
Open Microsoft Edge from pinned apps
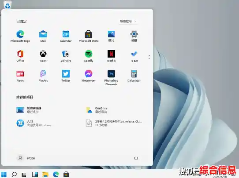coord(20,36)
